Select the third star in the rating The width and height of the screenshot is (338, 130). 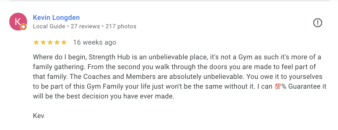point(50,42)
